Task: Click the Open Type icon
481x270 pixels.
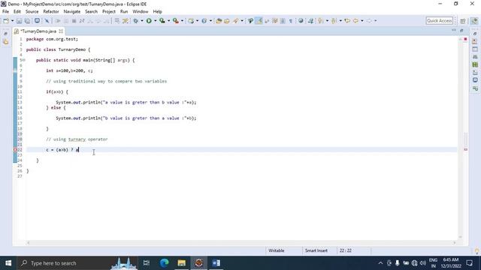Action: [x=219, y=21]
